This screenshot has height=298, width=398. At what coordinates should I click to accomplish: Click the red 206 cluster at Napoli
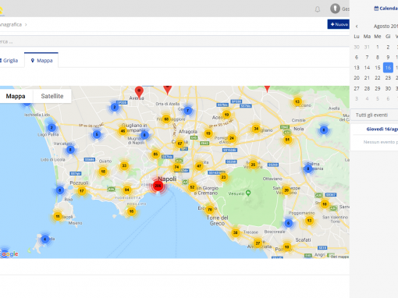[158, 186]
